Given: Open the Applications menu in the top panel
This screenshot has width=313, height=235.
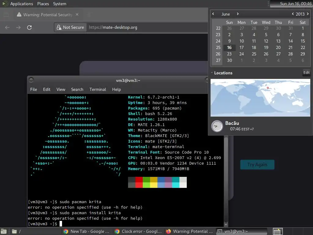Looking at the screenshot, I should tap(22, 4).
